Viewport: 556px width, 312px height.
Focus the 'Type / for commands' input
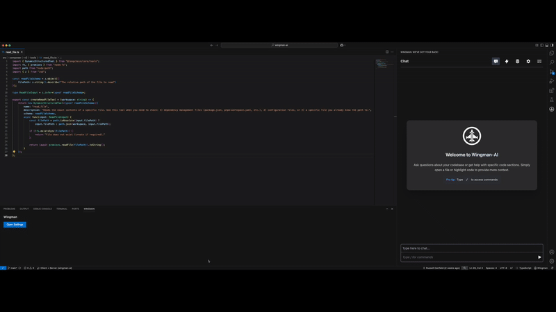[x=468, y=257]
